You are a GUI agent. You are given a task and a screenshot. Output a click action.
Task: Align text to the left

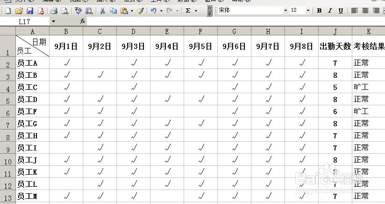point(354,11)
